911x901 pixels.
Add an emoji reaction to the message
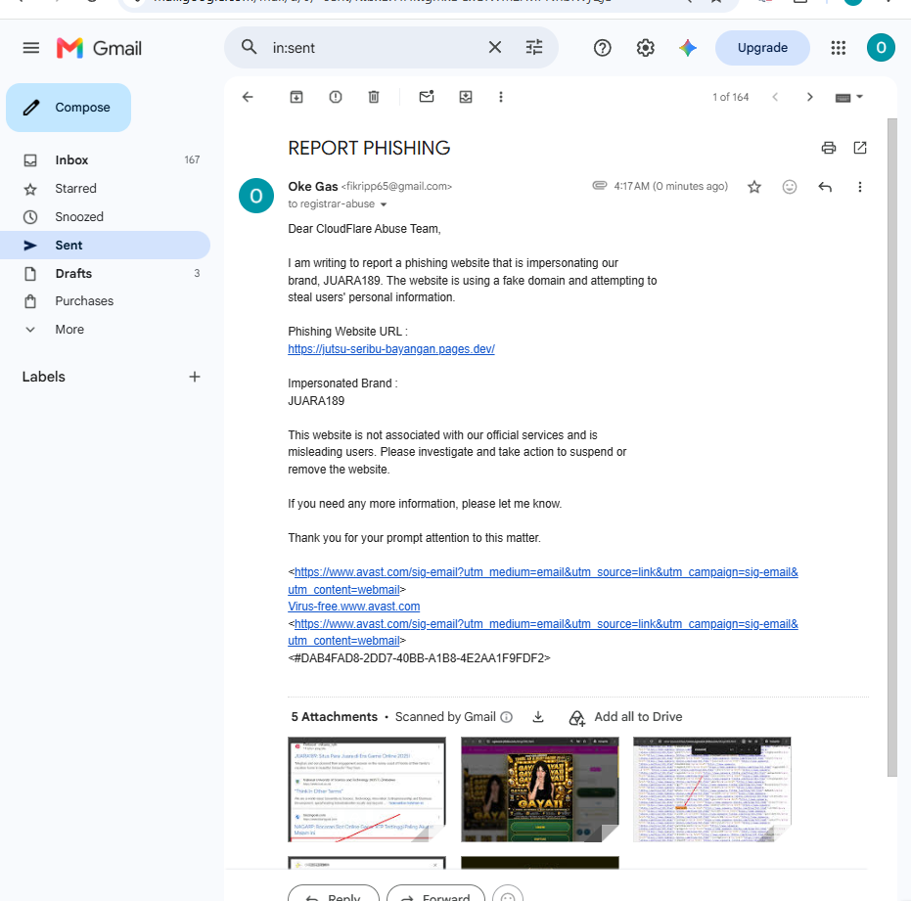click(789, 187)
